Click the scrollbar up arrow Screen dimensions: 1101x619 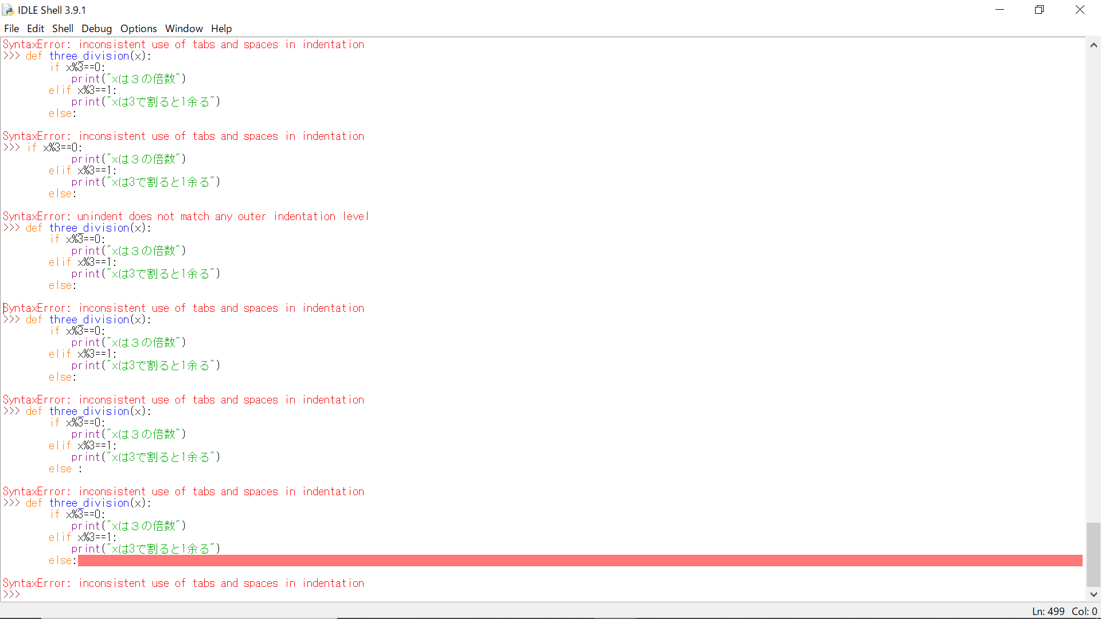(1094, 45)
